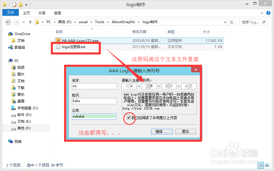
Task: Open dropdown arrow after AboutGraphic breadcrumb
Action: coord(139,22)
